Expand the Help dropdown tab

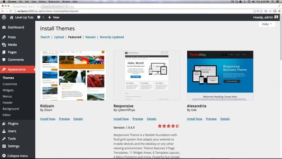(267, 24)
